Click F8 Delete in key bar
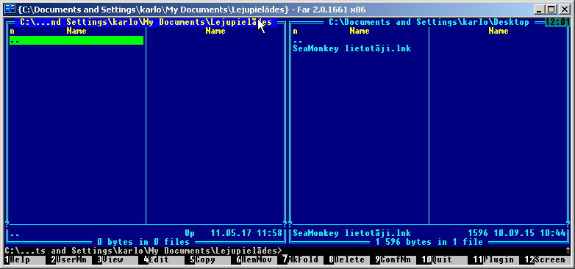The width and height of the screenshot is (575, 269). pos(346,260)
